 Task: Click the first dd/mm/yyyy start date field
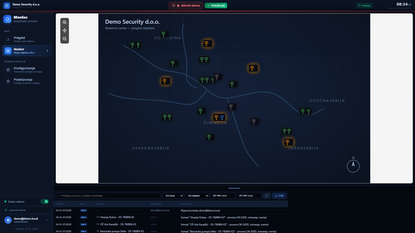223,196
